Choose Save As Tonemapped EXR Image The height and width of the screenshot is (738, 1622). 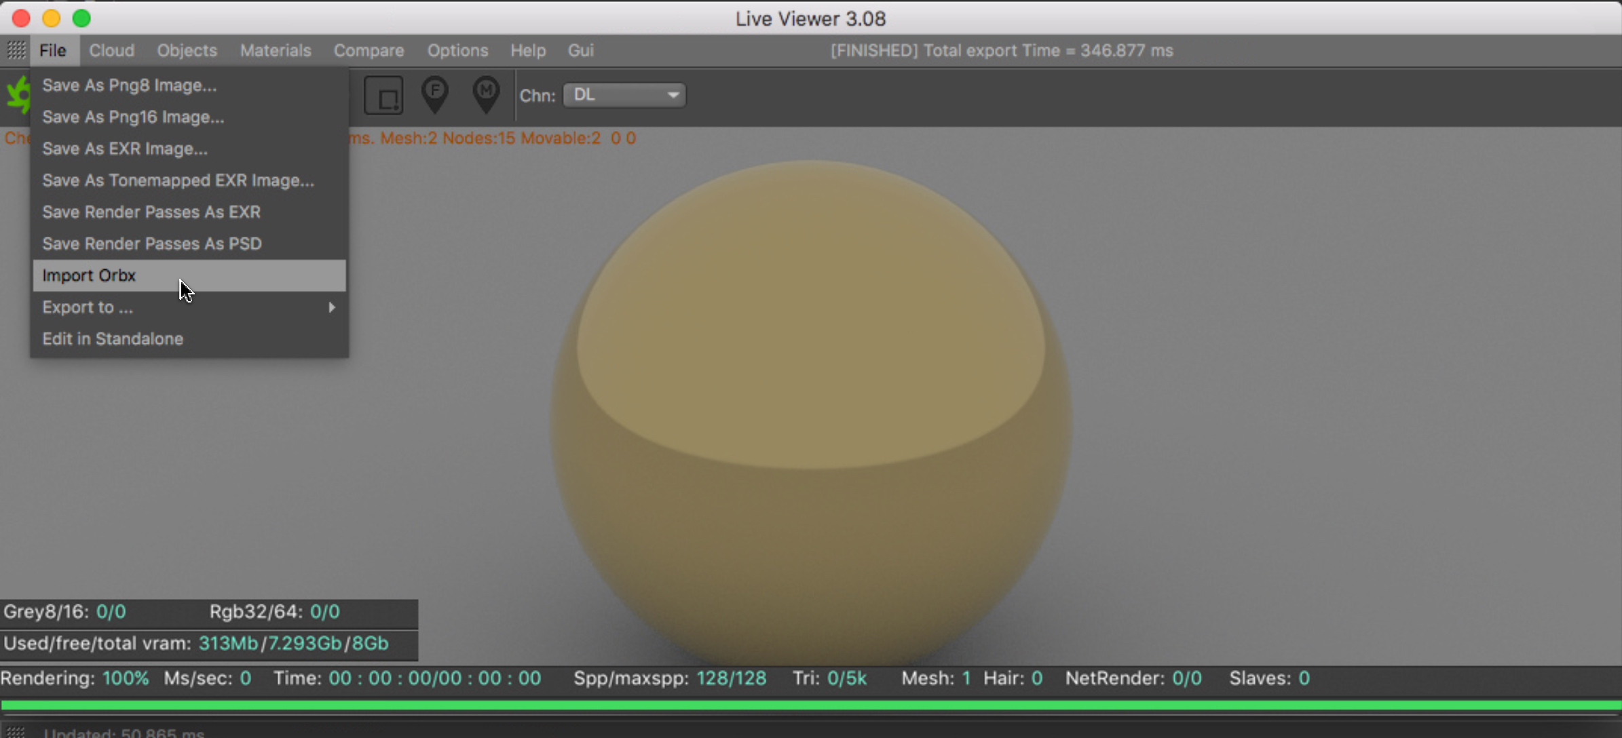pos(178,180)
